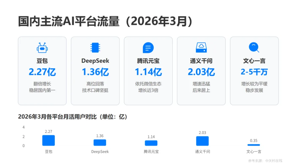The height and width of the screenshot is (167, 297).
Task: Click the 2-5千万 figure
Action: pyautogui.click(x=254, y=72)
